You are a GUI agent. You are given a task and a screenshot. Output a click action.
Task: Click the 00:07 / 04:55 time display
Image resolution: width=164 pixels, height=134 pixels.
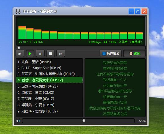[x=31, y=42]
